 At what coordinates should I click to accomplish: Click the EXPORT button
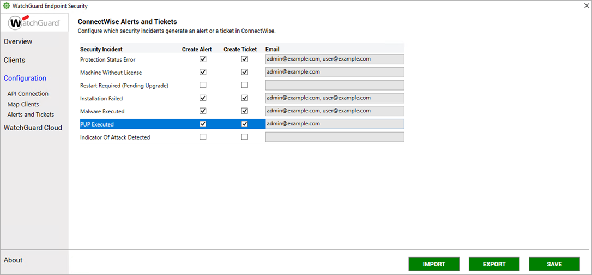point(494,264)
